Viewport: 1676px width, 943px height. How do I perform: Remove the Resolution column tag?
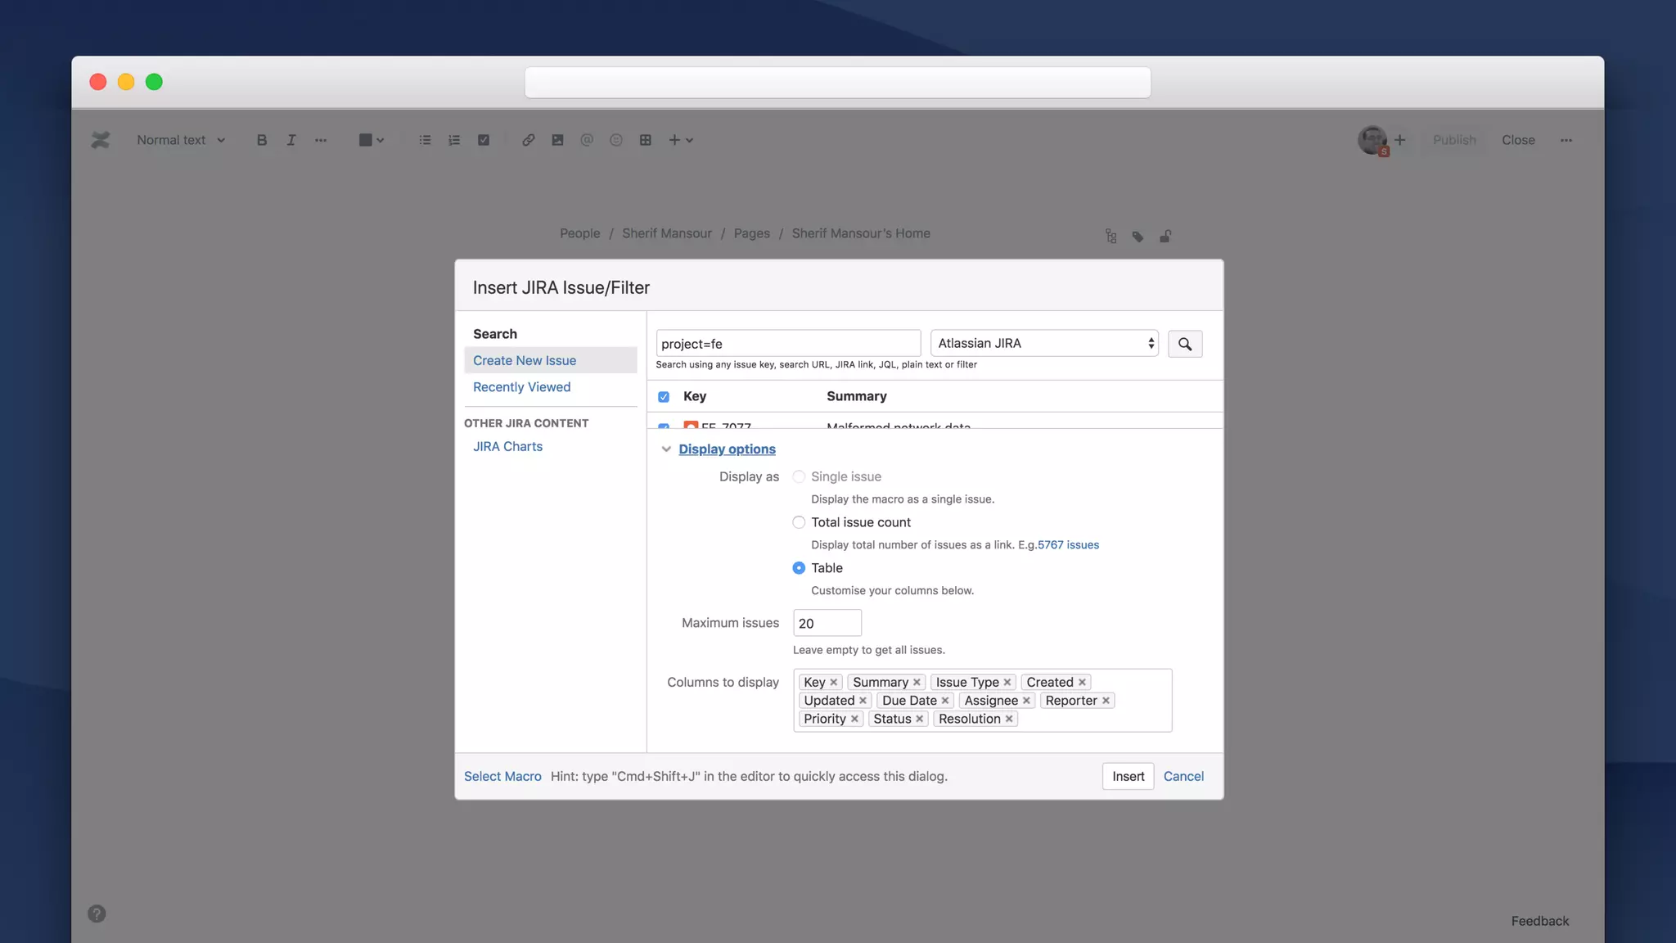tap(1009, 719)
